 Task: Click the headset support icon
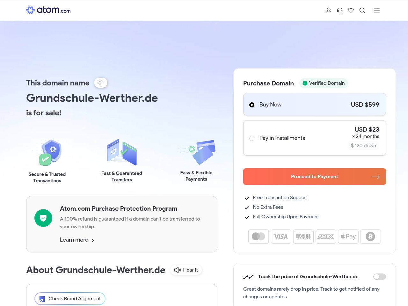340,10
